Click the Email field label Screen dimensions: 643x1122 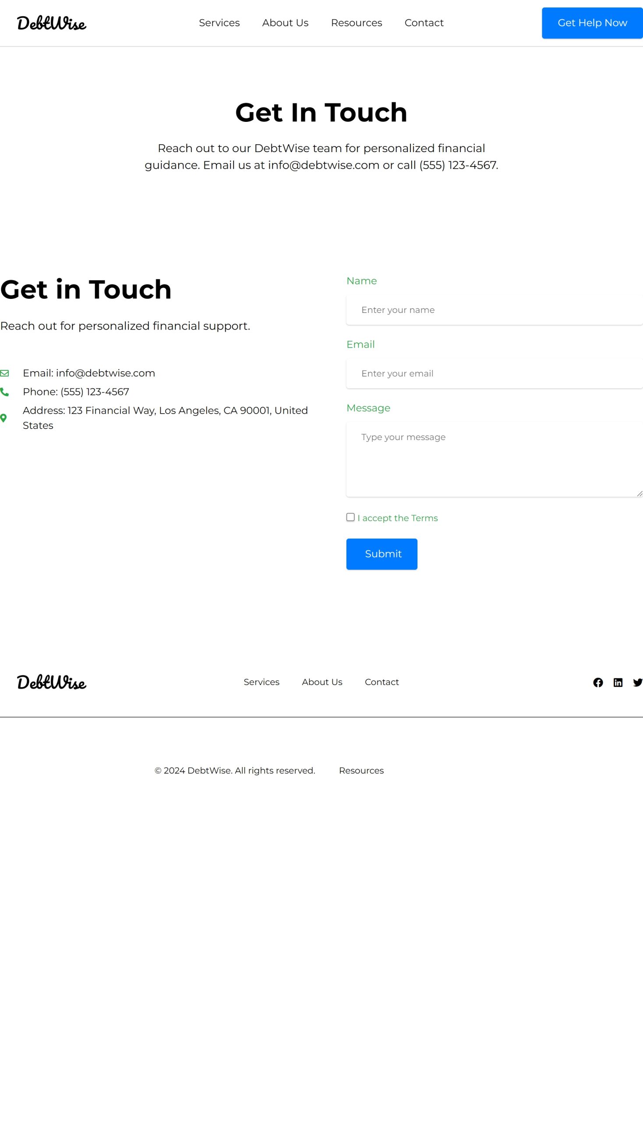(x=360, y=344)
